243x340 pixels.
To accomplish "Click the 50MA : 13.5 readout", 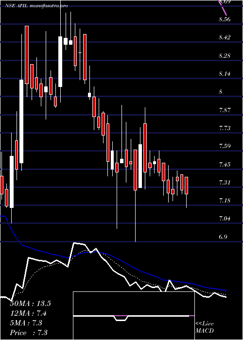I will click(x=30, y=304).
